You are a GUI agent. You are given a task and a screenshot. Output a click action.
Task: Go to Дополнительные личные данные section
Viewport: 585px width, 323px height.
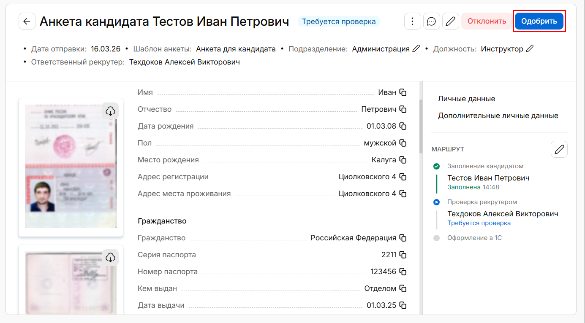tap(498, 116)
